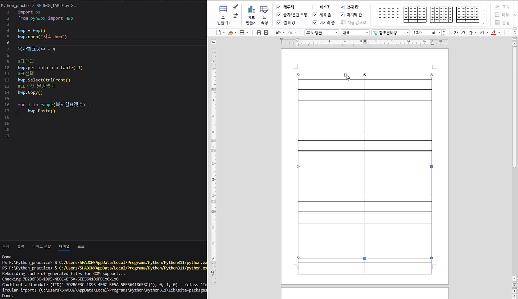Expand the table style gallery with the bottom arrow
The image size is (518, 299).
[x=484, y=22]
